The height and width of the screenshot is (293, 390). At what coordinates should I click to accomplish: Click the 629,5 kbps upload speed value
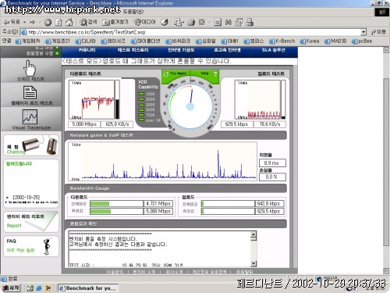[x=236, y=124]
